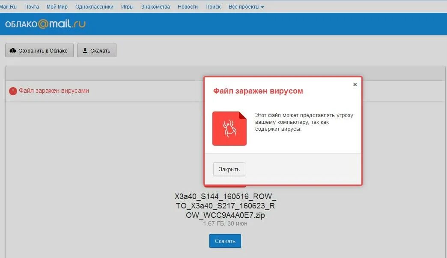
Task: Click the Файл заражен вирусами warning message
Action: tap(54, 91)
